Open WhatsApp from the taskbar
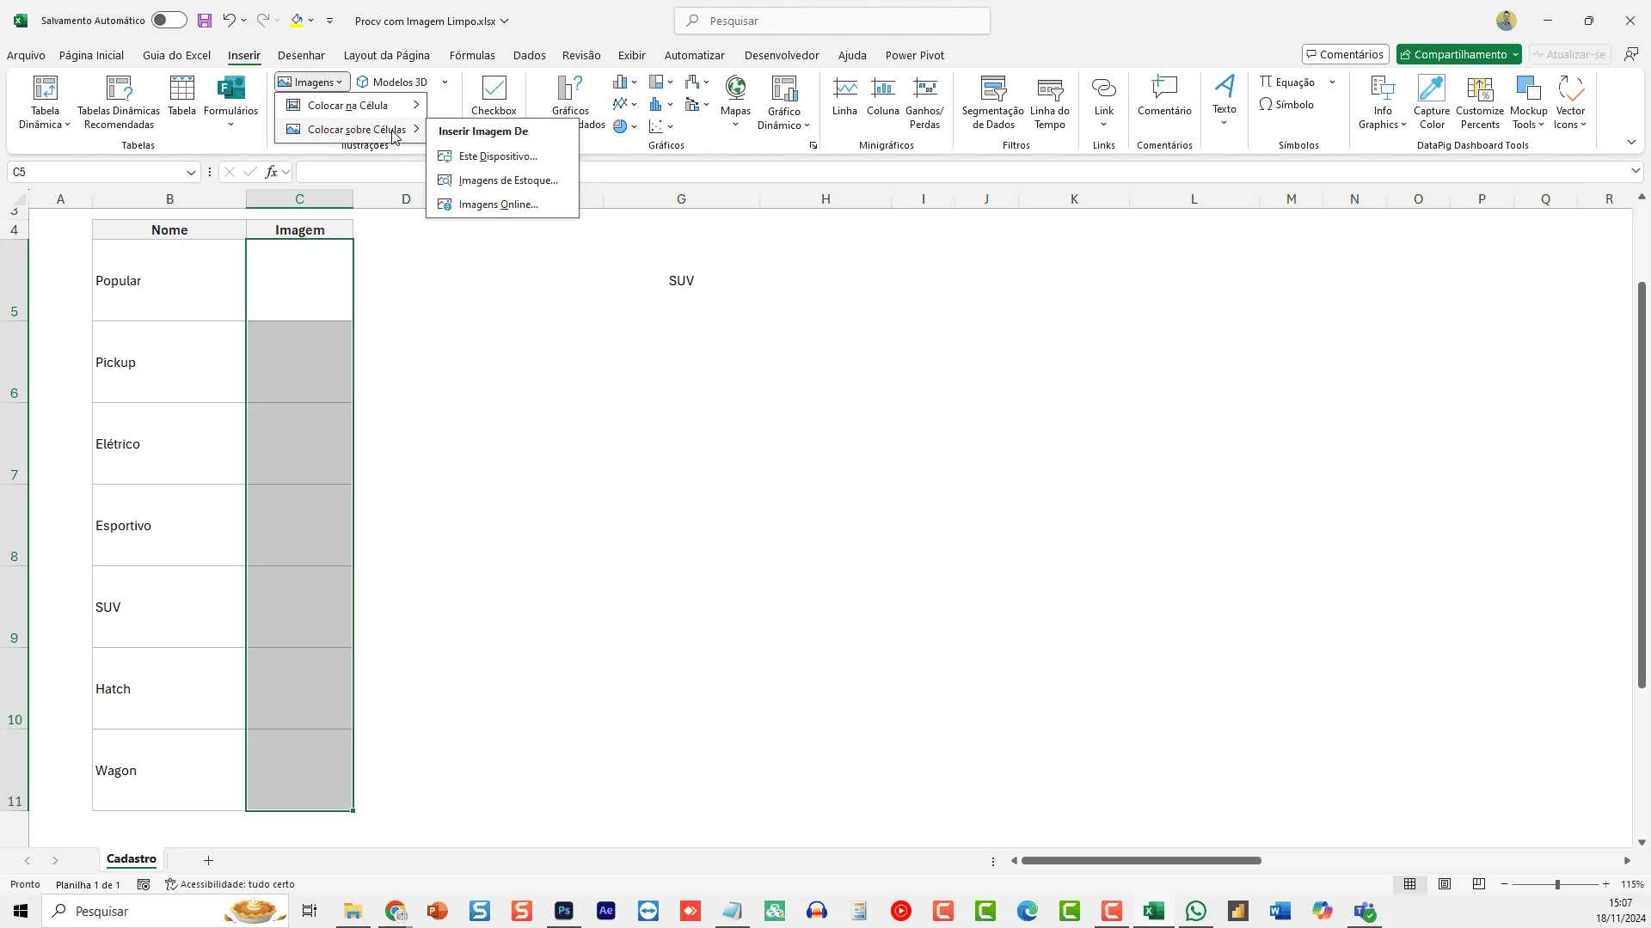This screenshot has height=928, width=1651. coord(1196,911)
